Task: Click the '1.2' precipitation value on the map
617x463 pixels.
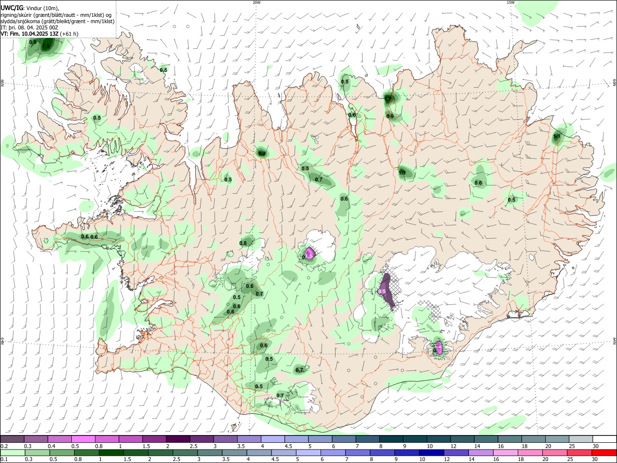Action: click(262, 154)
